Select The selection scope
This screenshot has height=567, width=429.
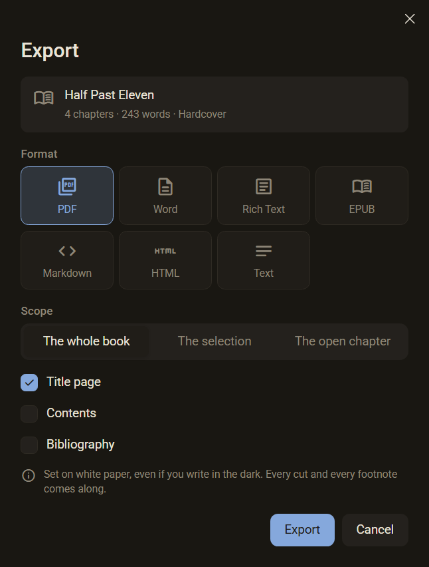(x=214, y=341)
